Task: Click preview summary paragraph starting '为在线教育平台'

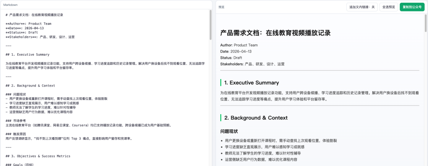Action: pyautogui.click(x=320, y=96)
